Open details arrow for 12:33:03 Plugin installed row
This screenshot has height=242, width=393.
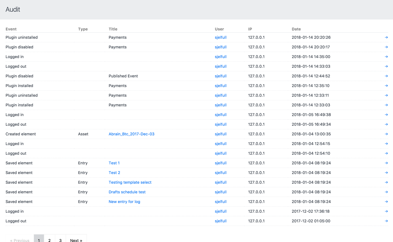[x=386, y=105]
